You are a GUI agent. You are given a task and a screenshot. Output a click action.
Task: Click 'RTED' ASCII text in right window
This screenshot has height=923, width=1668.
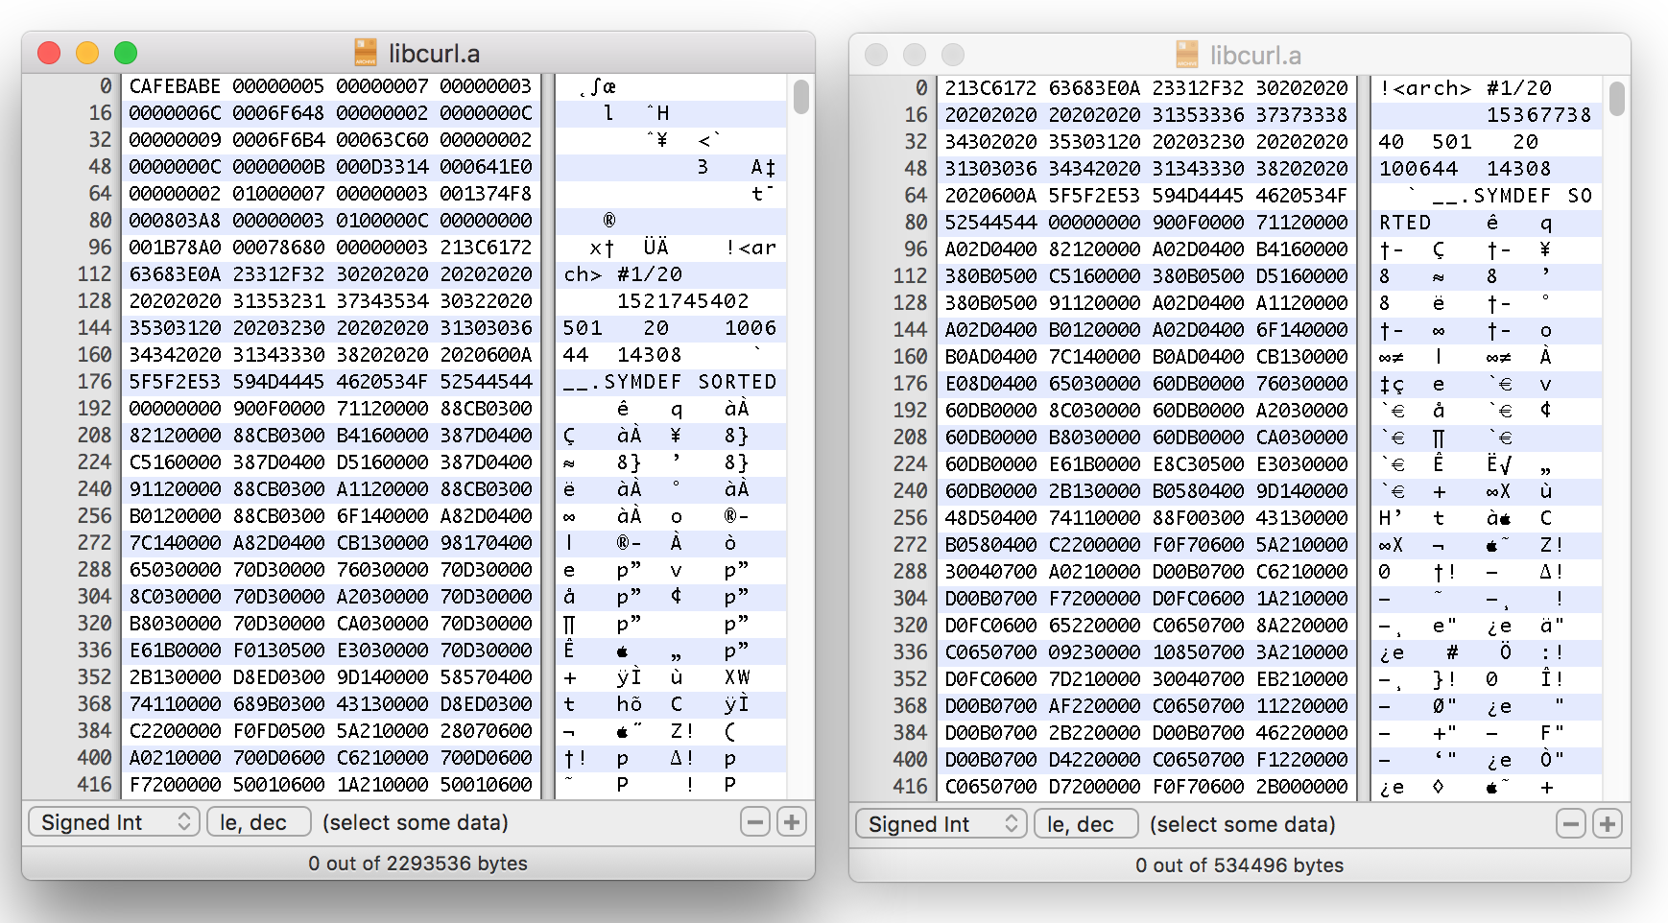[1405, 223]
